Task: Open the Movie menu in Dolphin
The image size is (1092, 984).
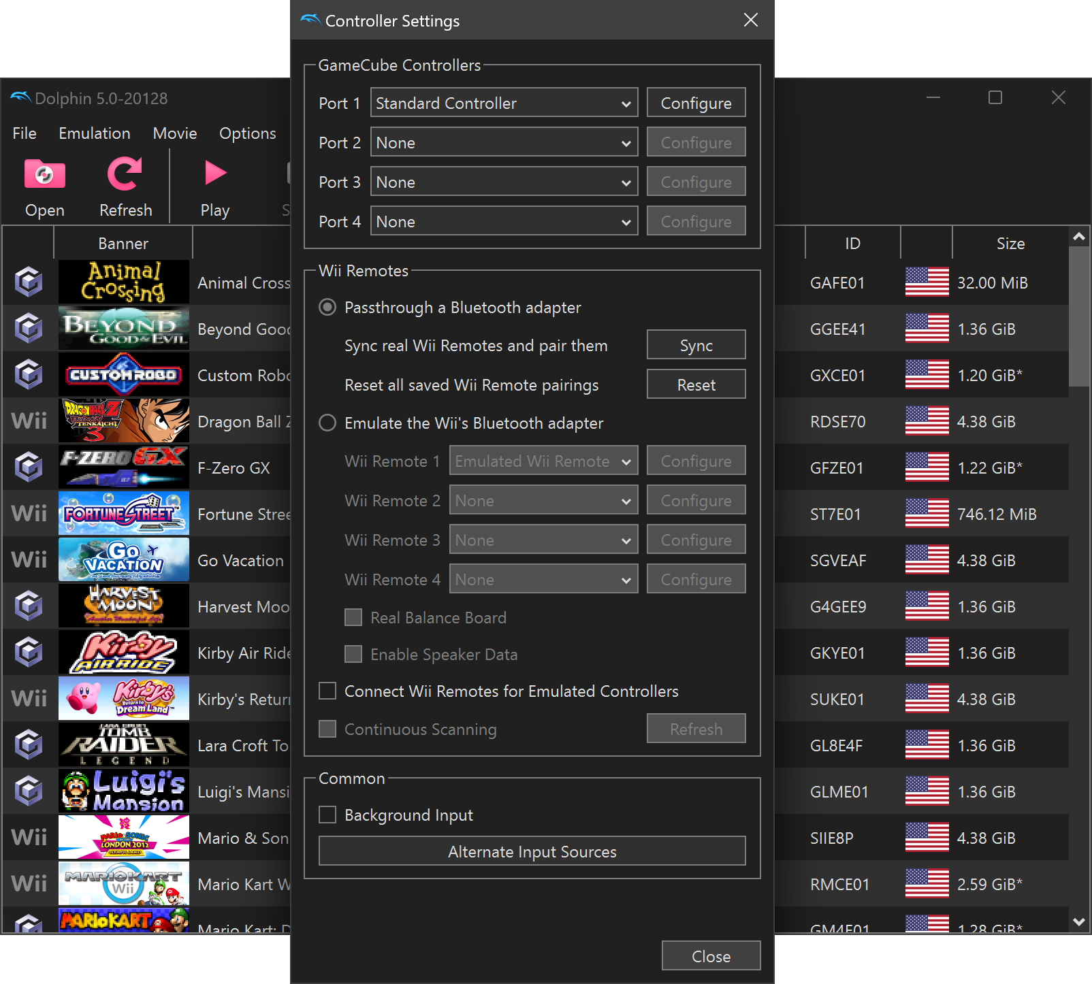Action: (175, 133)
